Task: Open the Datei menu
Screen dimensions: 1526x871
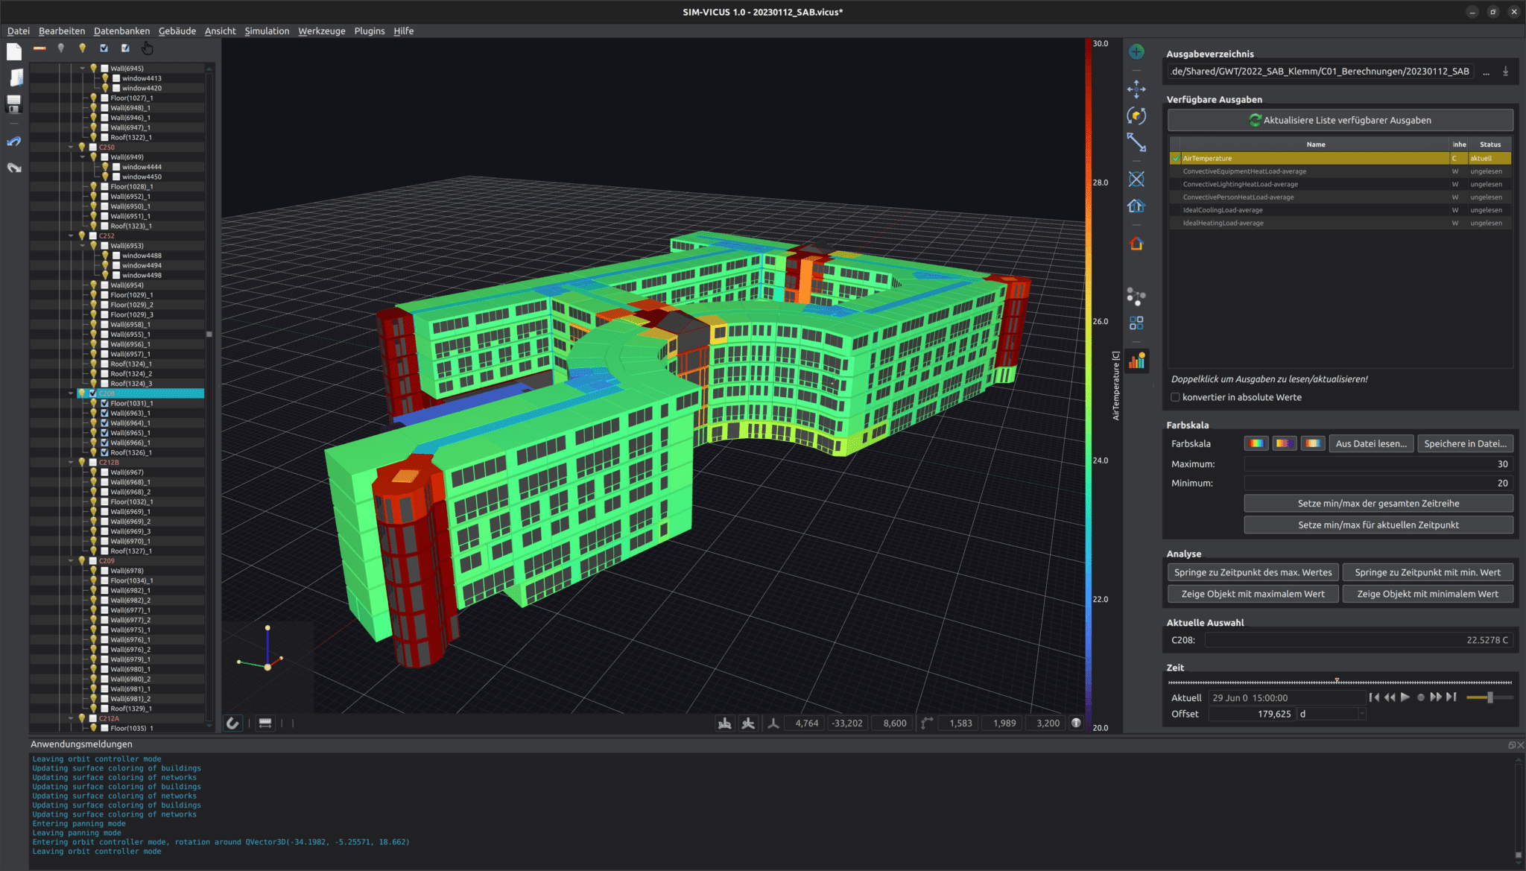Action: point(19,31)
